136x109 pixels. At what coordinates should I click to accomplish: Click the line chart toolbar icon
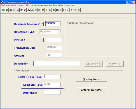[36, 10]
